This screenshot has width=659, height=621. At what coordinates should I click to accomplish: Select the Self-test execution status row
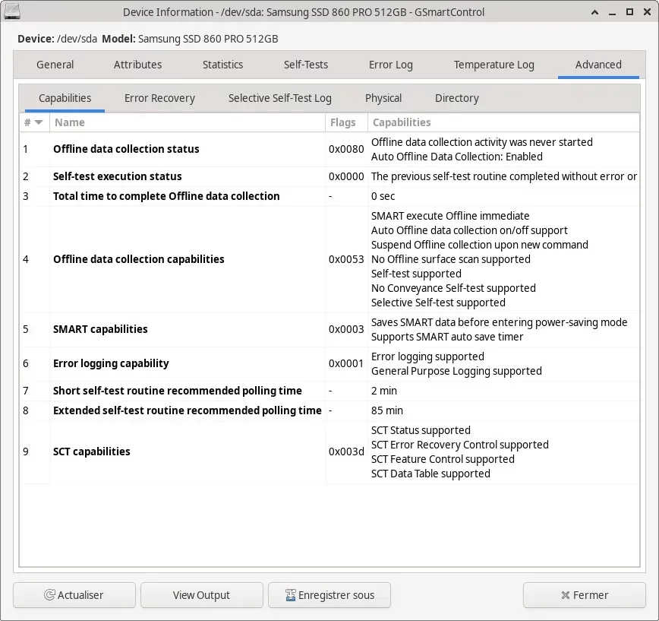tap(329, 176)
